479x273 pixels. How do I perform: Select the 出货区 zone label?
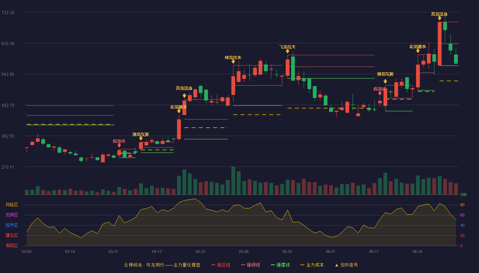tap(12, 215)
